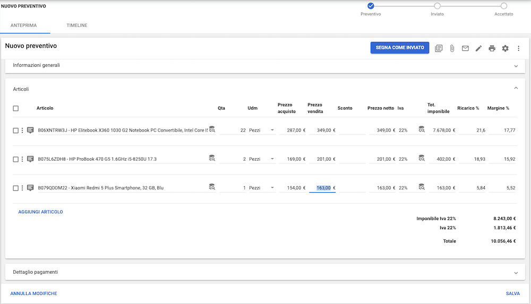Expand the Informazioni generali section

[x=516, y=66]
